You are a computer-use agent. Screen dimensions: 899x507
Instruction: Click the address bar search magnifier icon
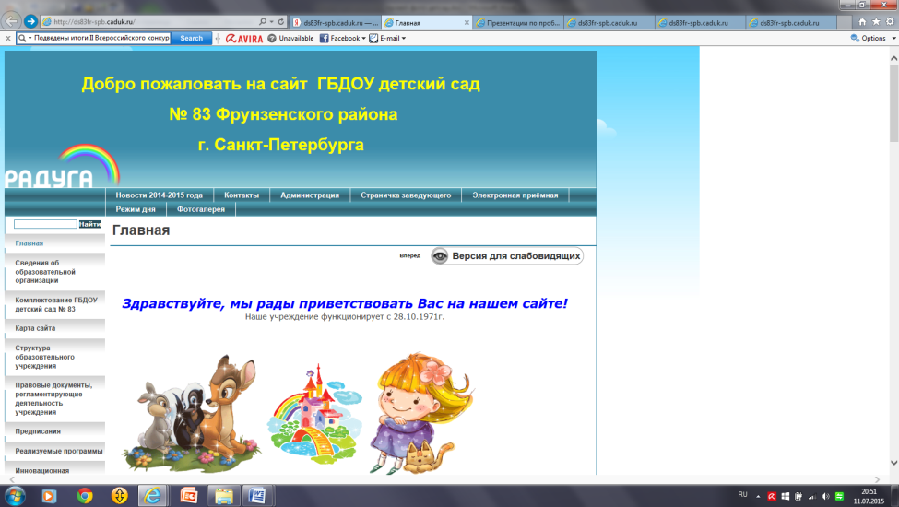pyautogui.click(x=263, y=22)
